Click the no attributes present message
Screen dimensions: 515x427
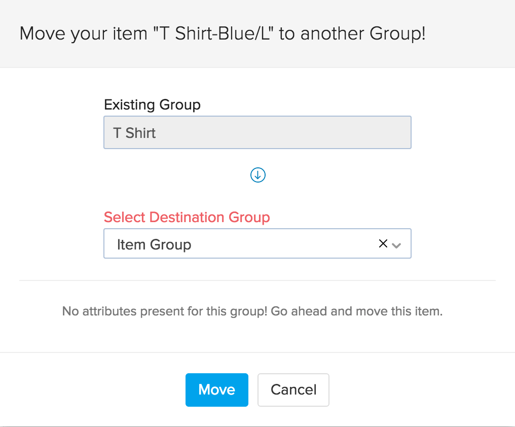pyautogui.click(x=252, y=311)
